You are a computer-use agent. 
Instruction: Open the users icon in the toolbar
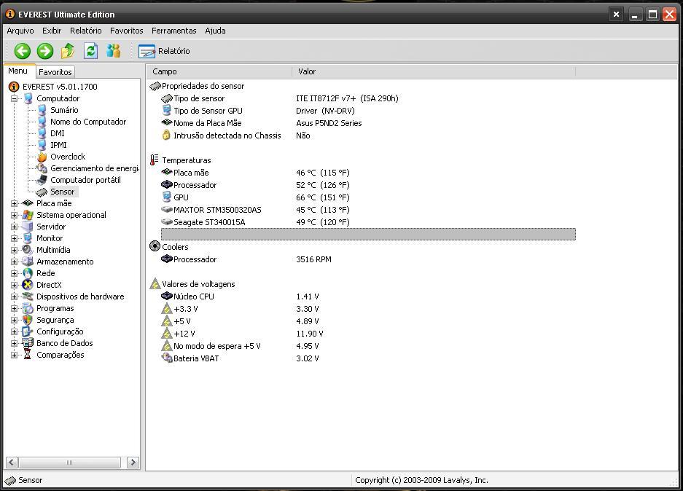[x=113, y=51]
